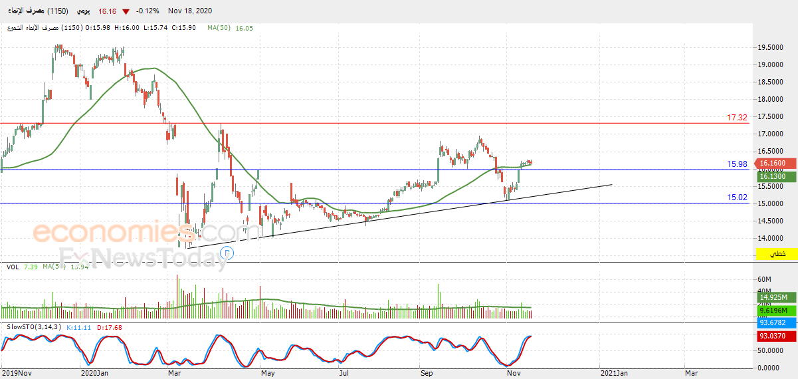Click the green 16.1300 moving average price tag

click(776, 176)
